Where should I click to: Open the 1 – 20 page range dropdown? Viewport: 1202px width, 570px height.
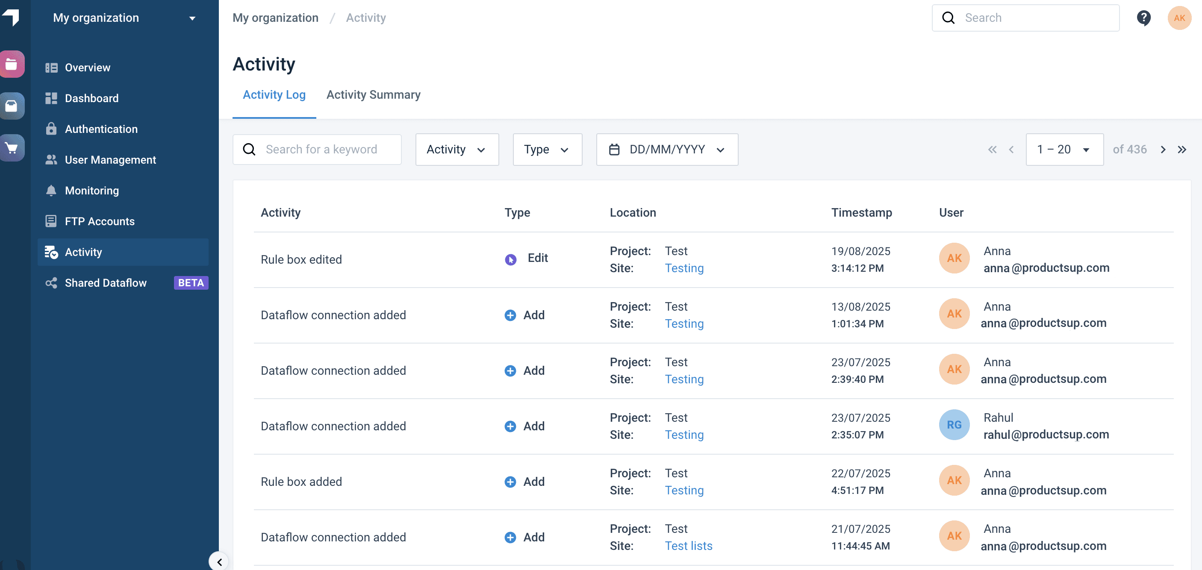coord(1064,150)
